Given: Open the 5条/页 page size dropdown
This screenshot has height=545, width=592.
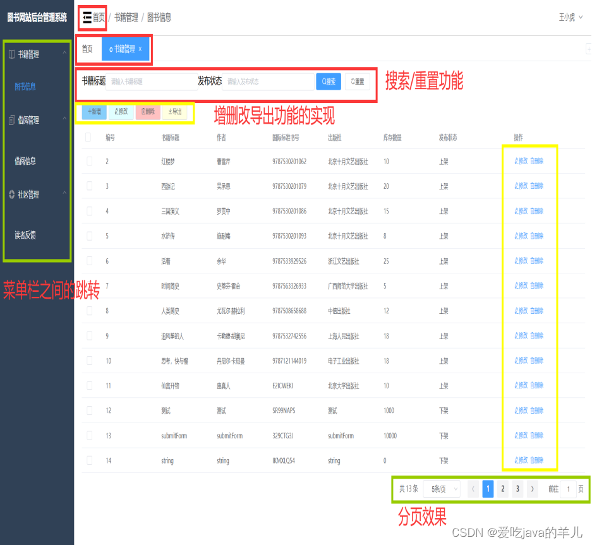Looking at the screenshot, I should (442, 489).
